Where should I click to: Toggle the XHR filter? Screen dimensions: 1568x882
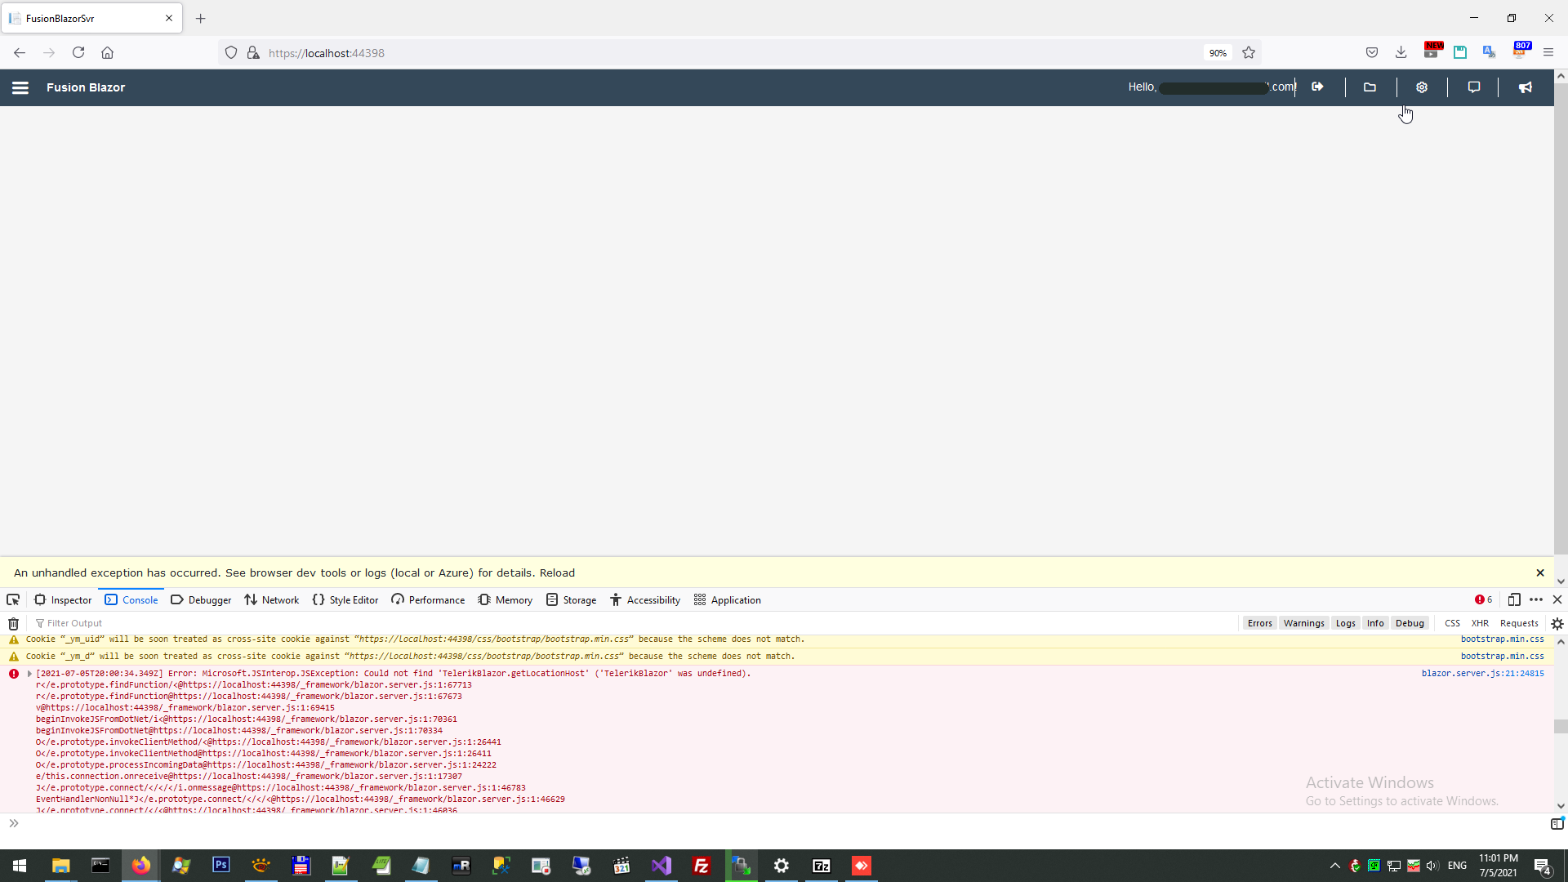tap(1480, 623)
